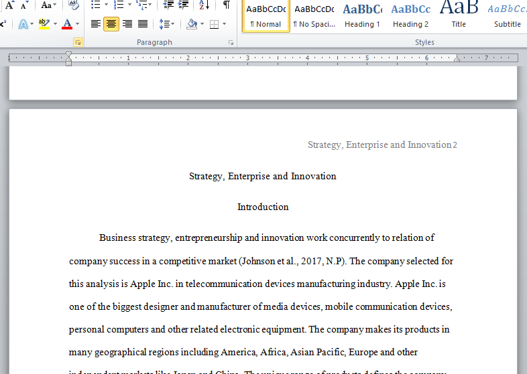Expand the Shading color dropdown arrow
The width and height of the screenshot is (527, 374).
coord(202,24)
